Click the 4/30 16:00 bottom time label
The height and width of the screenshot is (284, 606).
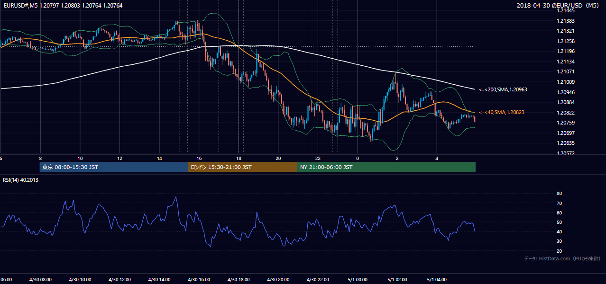[199, 279]
